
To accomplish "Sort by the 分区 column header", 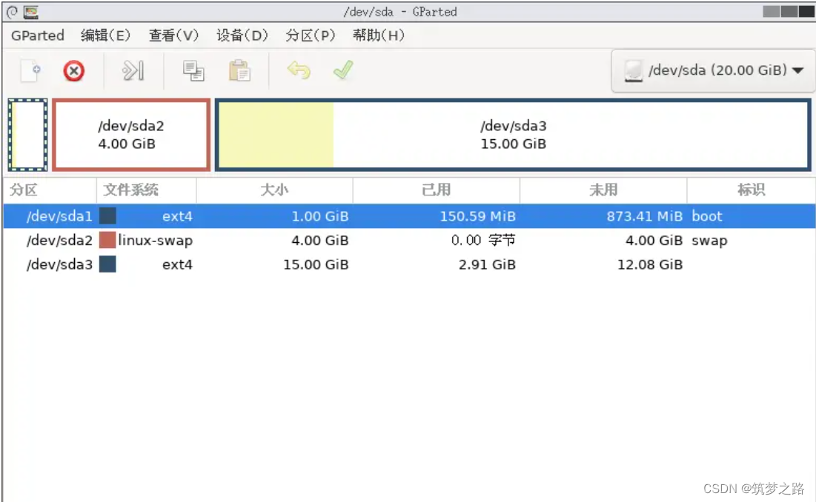I will (50, 190).
